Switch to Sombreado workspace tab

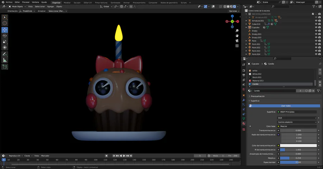point(115,3)
